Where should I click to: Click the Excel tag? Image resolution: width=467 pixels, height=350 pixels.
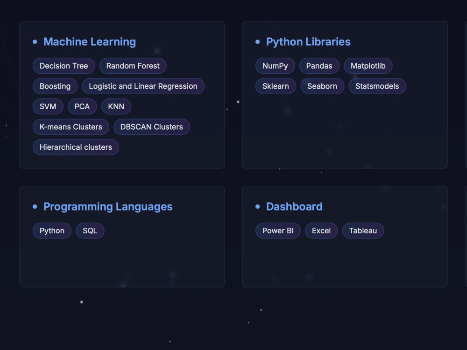pos(321,231)
